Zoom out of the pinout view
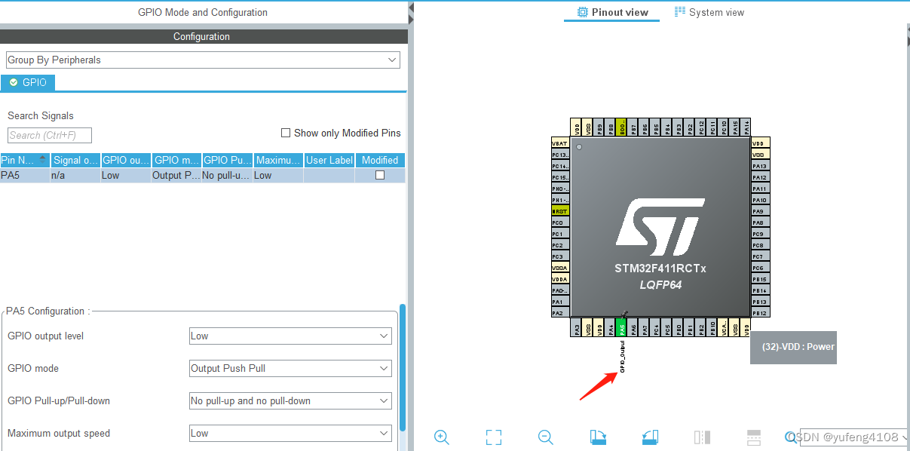This screenshot has width=910, height=451. coord(546,437)
